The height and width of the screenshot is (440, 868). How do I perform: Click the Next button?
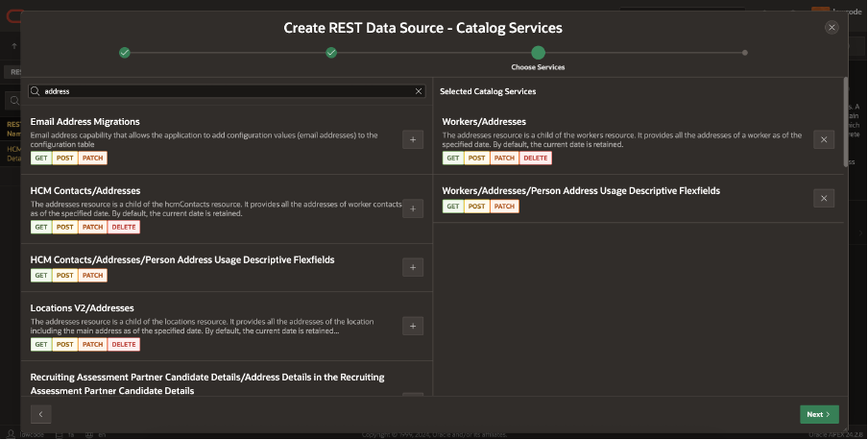pyautogui.click(x=819, y=414)
